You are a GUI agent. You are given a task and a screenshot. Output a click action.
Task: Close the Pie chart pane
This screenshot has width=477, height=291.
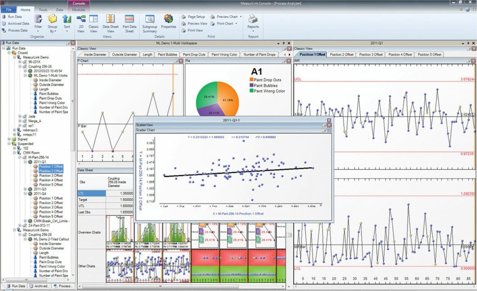click(x=289, y=61)
